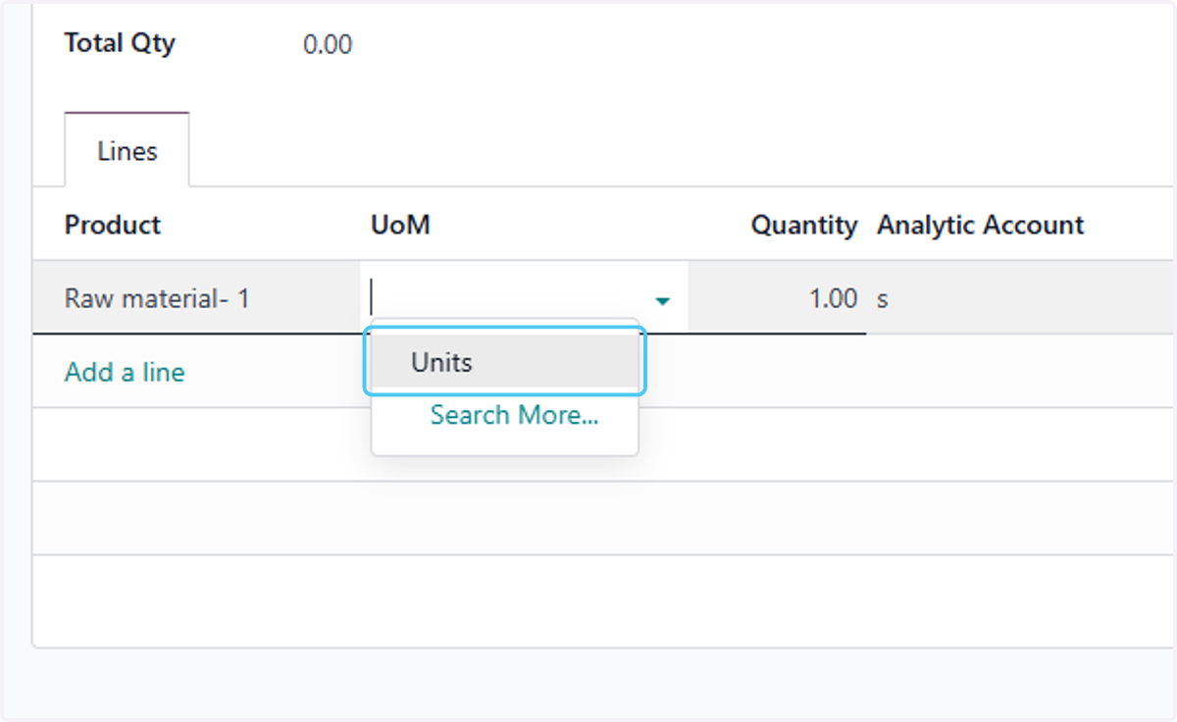Select the Raw material- 1 product cell
Image resolution: width=1177 pixels, height=722 pixels.
196,297
